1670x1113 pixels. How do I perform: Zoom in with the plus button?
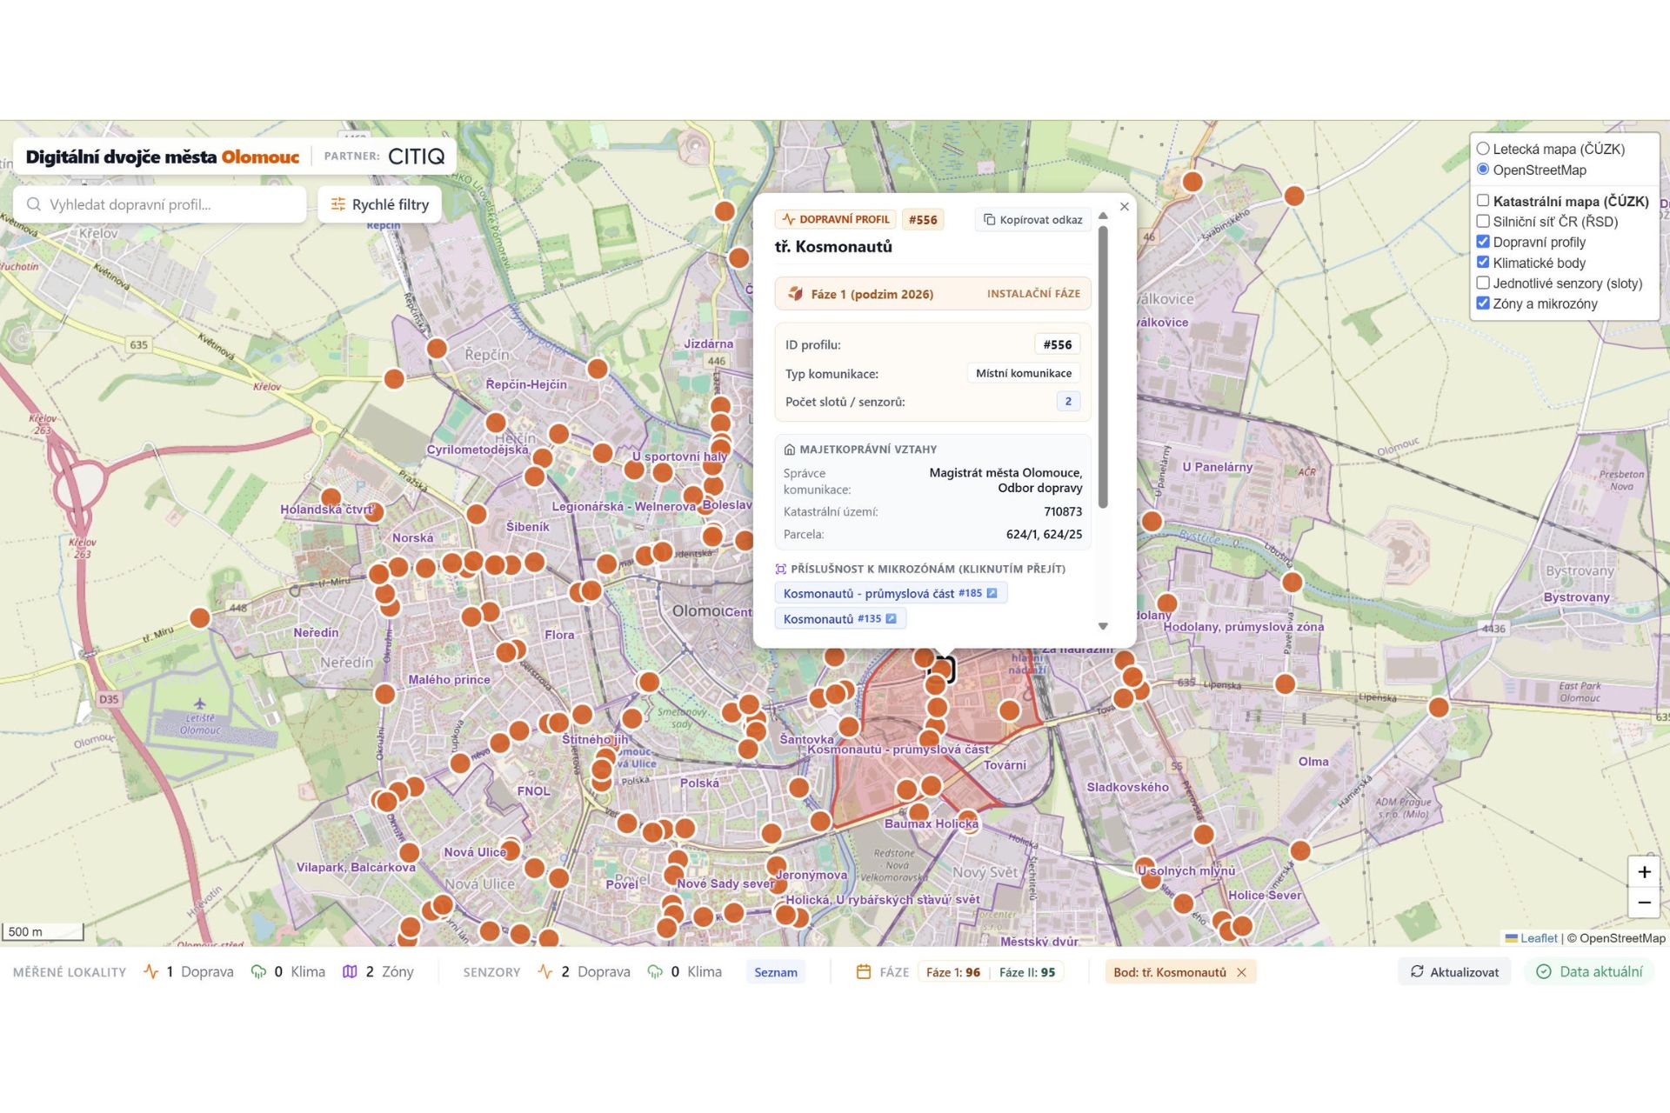[x=1644, y=872]
